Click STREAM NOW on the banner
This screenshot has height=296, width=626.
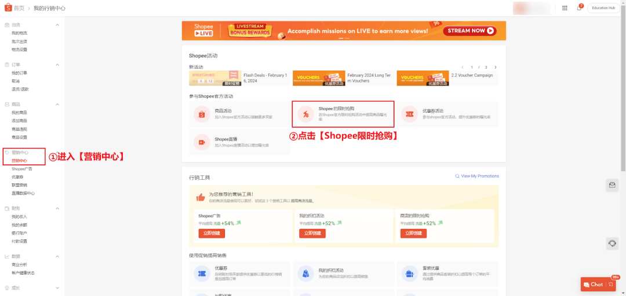coord(469,31)
